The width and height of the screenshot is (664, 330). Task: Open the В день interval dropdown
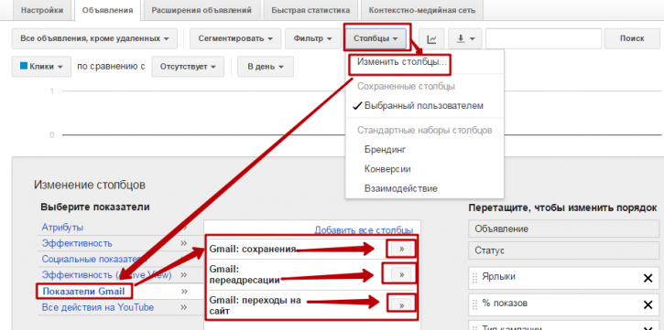(x=265, y=67)
